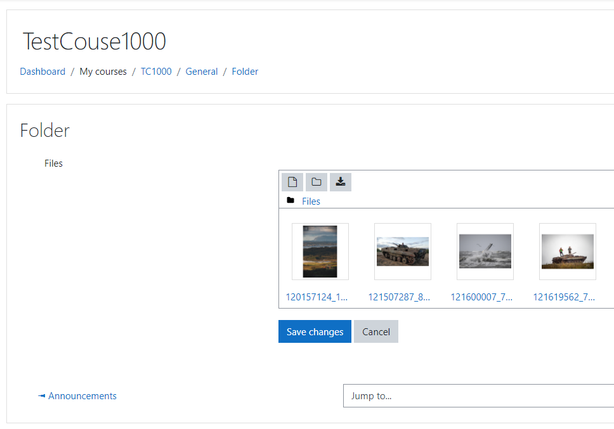
Task: Click the Add file icon
Action: click(292, 182)
